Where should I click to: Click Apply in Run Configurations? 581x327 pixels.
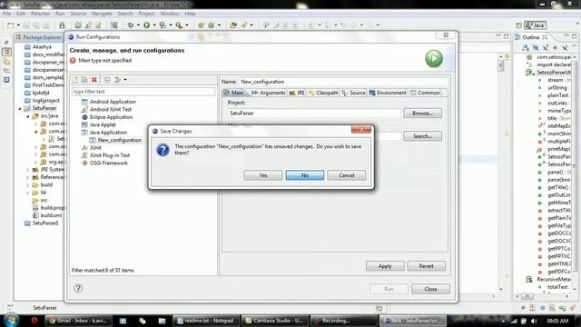click(385, 266)
